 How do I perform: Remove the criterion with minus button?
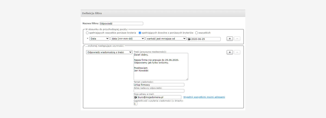(x=237, y=39)
